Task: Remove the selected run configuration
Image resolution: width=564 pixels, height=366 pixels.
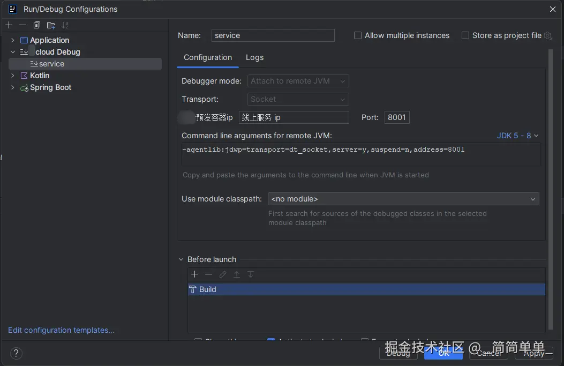Action: pos(22,25)
